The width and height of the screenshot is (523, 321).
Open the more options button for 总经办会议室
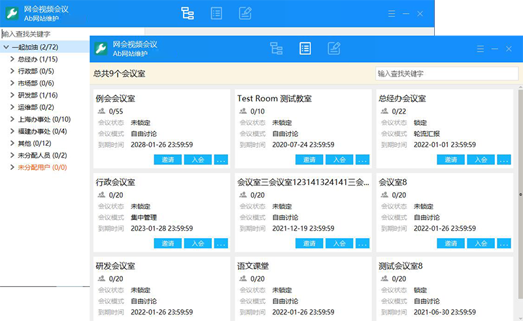(x=504, y=160)
